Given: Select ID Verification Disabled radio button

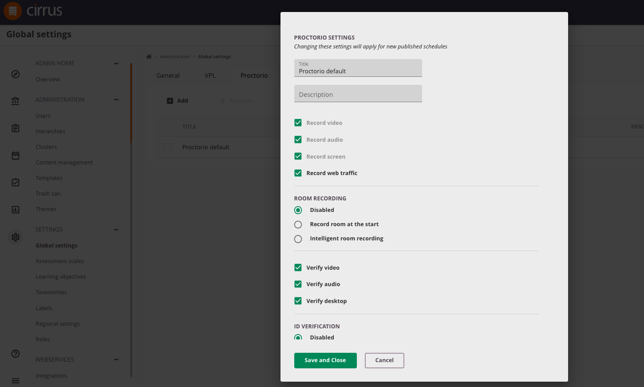Looking at the screenshot, I should pyautogui.click(x=298, y=337).
